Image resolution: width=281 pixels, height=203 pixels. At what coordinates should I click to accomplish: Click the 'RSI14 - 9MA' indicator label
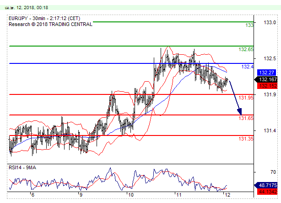pos(22,167)
